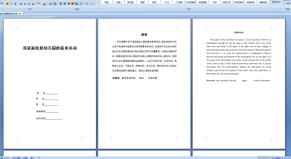291x159 pixels.
Task: Apply subscript formatting
Action: (x=25, y=4)
